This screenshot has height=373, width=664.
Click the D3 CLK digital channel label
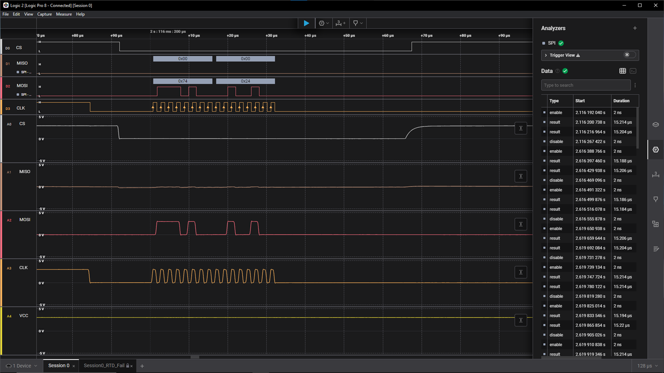click(x=21, y=108)
